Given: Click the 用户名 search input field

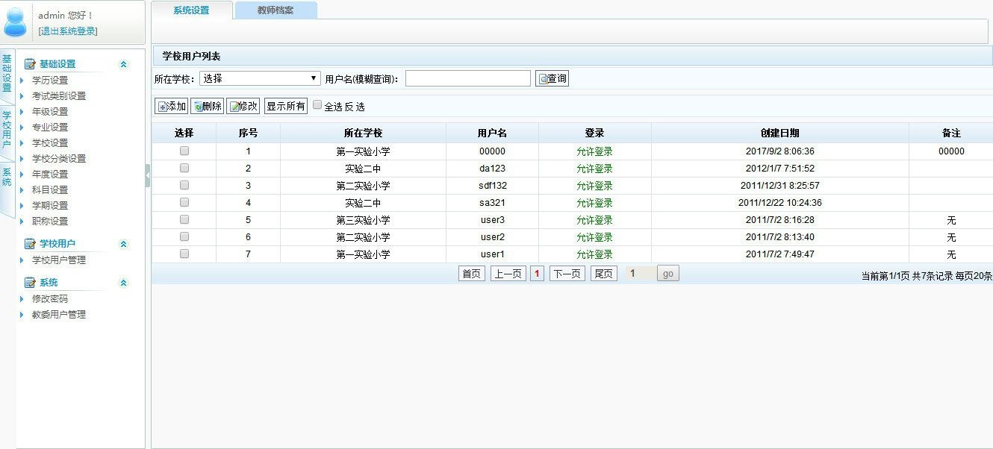Looking at the screenshot, I should (x=468, y=78).
